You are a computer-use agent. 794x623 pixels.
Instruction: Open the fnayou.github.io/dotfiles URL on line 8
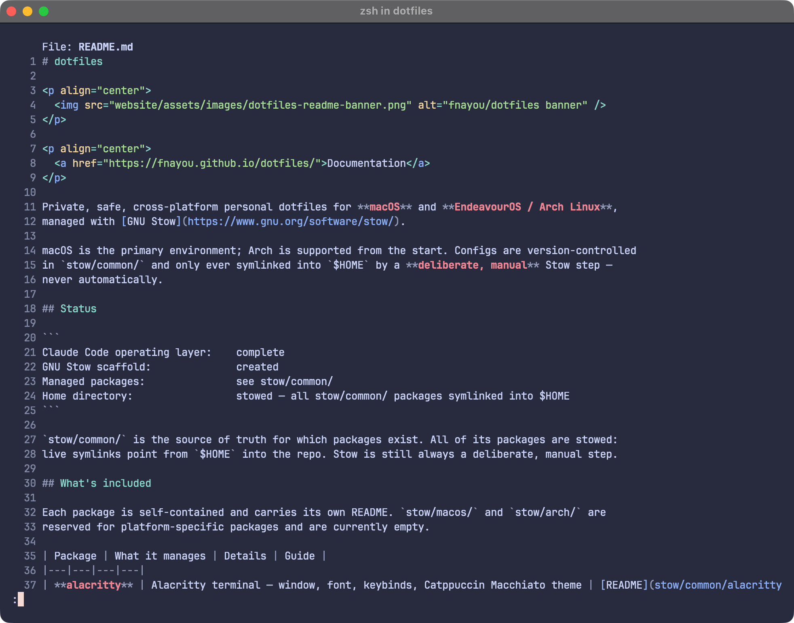(212, 163)
